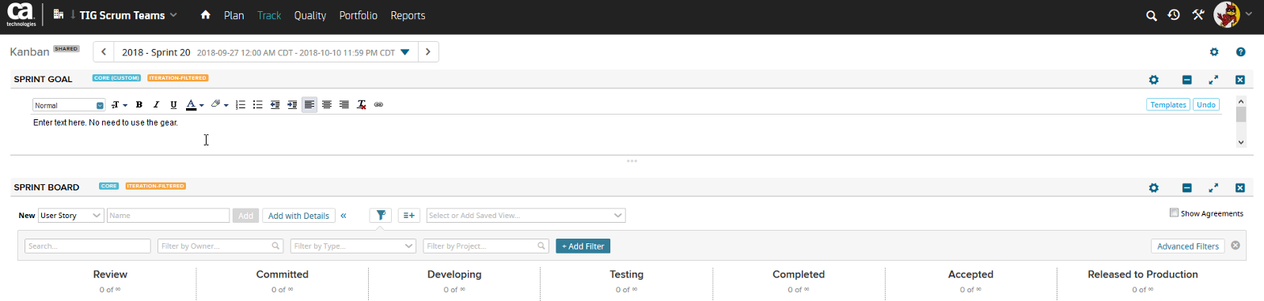The width and height of the screenshot is (1264, 301).
Task: Open the Sprint 20 iteration dropdown
Action: pyautogui.click(x=405, y=52)
